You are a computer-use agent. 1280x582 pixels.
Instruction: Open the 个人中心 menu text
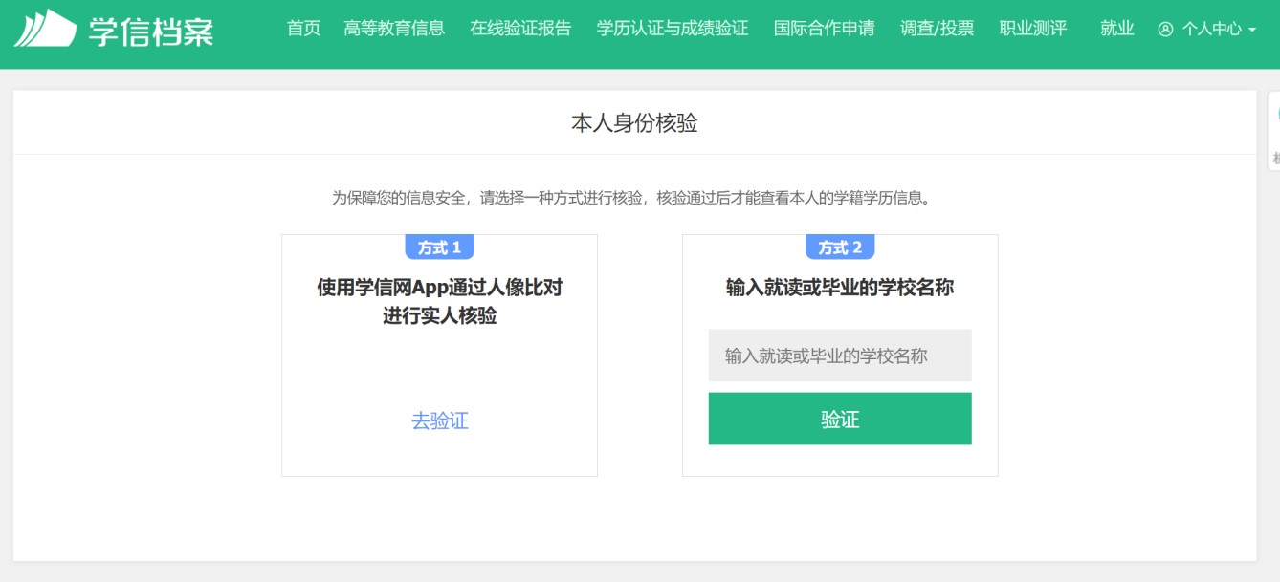click(1211, 30)
